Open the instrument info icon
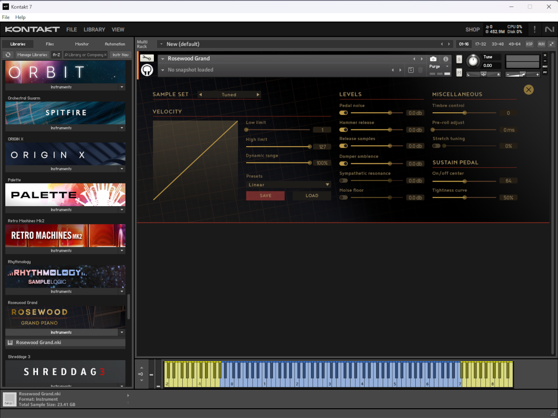 (x=445, y=59)
